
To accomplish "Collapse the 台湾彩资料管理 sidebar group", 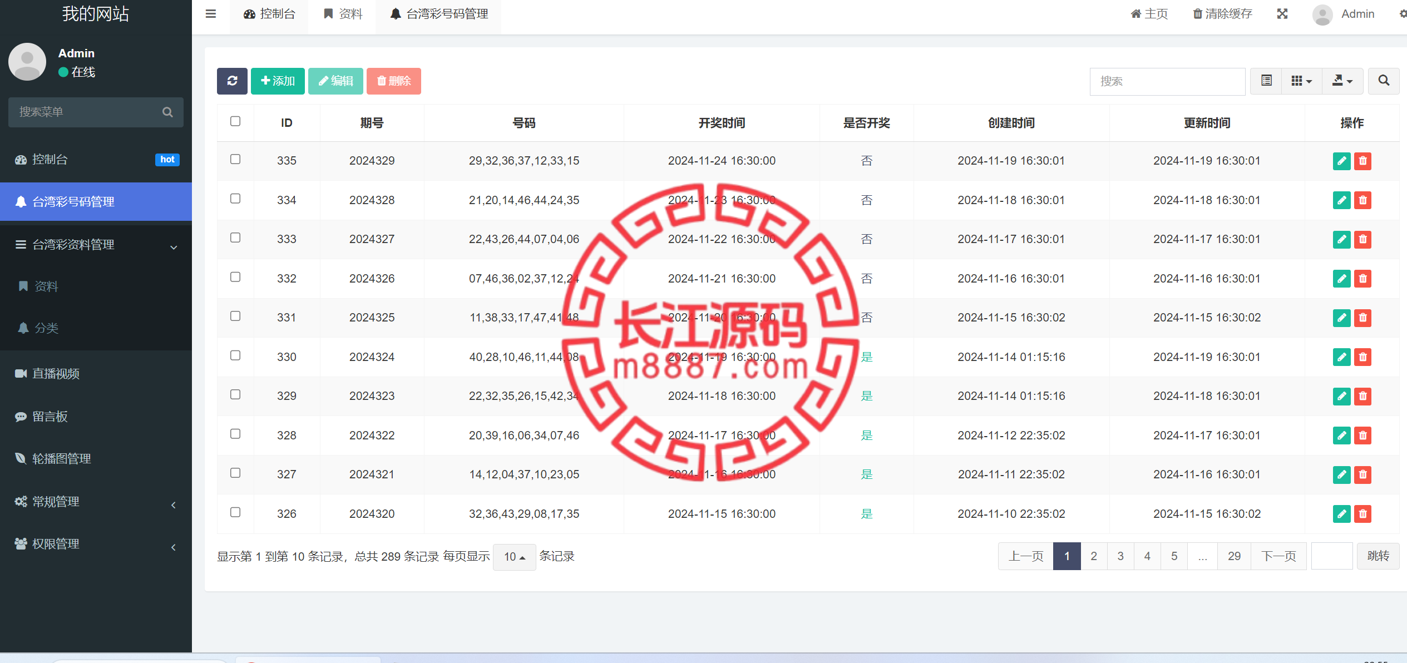I will (96, 245).
